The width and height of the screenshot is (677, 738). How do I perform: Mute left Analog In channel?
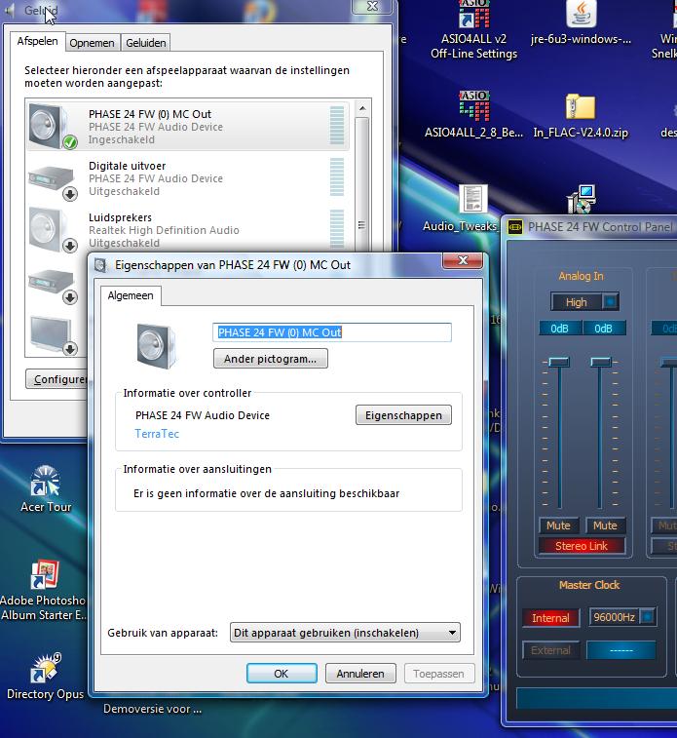[558, 525]
